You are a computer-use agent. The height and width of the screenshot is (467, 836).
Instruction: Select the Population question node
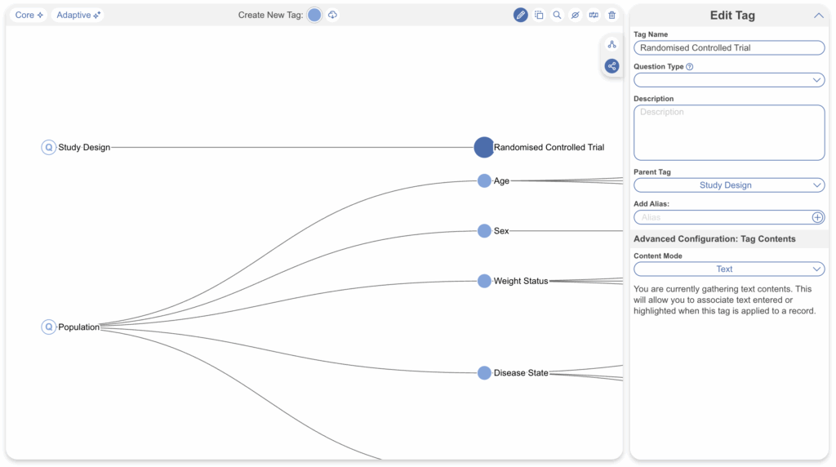49,327
